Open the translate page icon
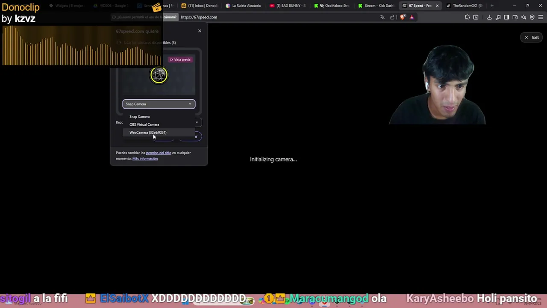The image size is (547, 308). pos(382,17)
